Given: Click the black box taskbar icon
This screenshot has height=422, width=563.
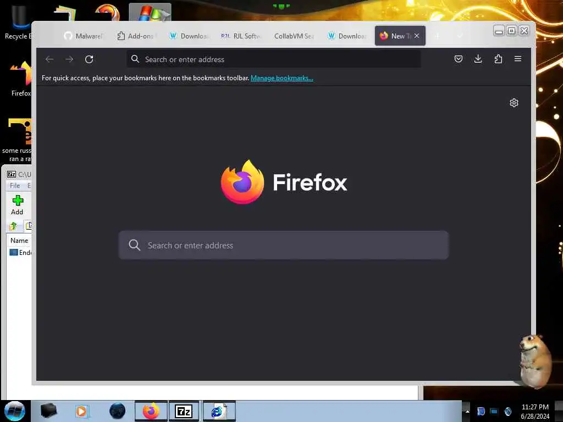Looking at the screenshot, I should pos(48,411).
